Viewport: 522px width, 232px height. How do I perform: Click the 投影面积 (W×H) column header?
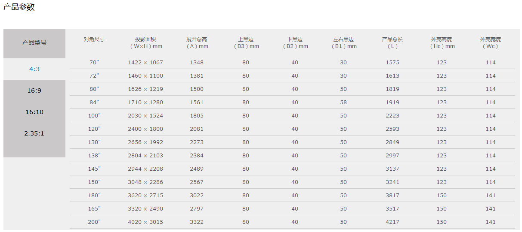145,42
